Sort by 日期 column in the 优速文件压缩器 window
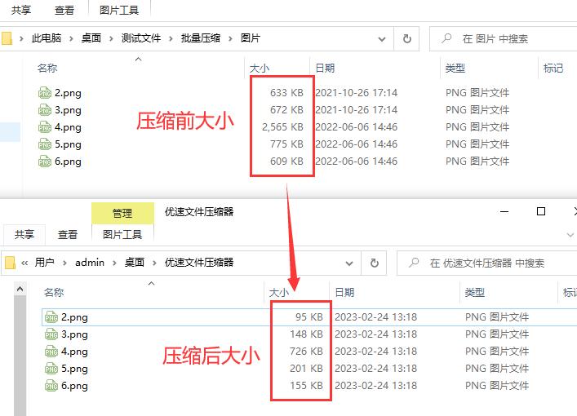 (344, 292)
